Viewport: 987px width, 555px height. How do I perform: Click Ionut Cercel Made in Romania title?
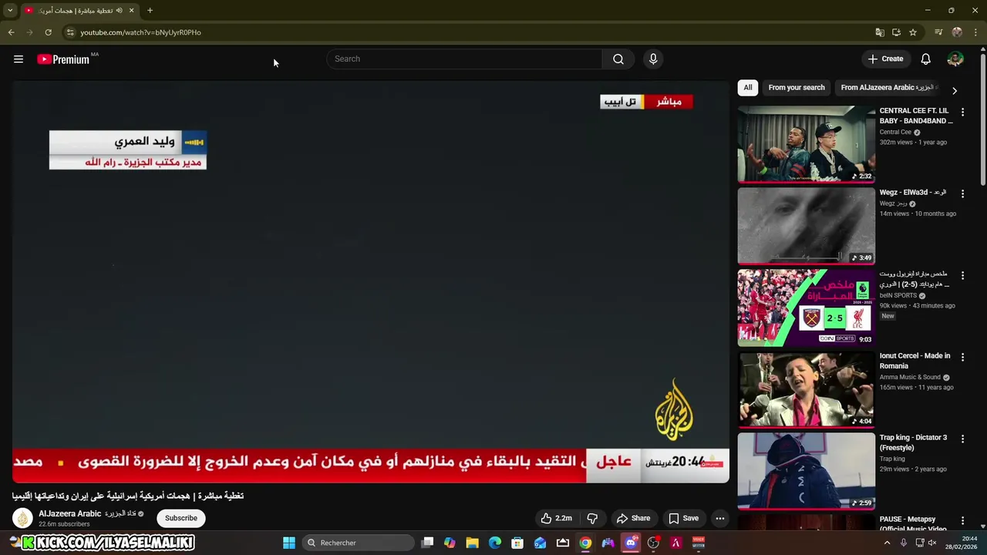(915, 361)
